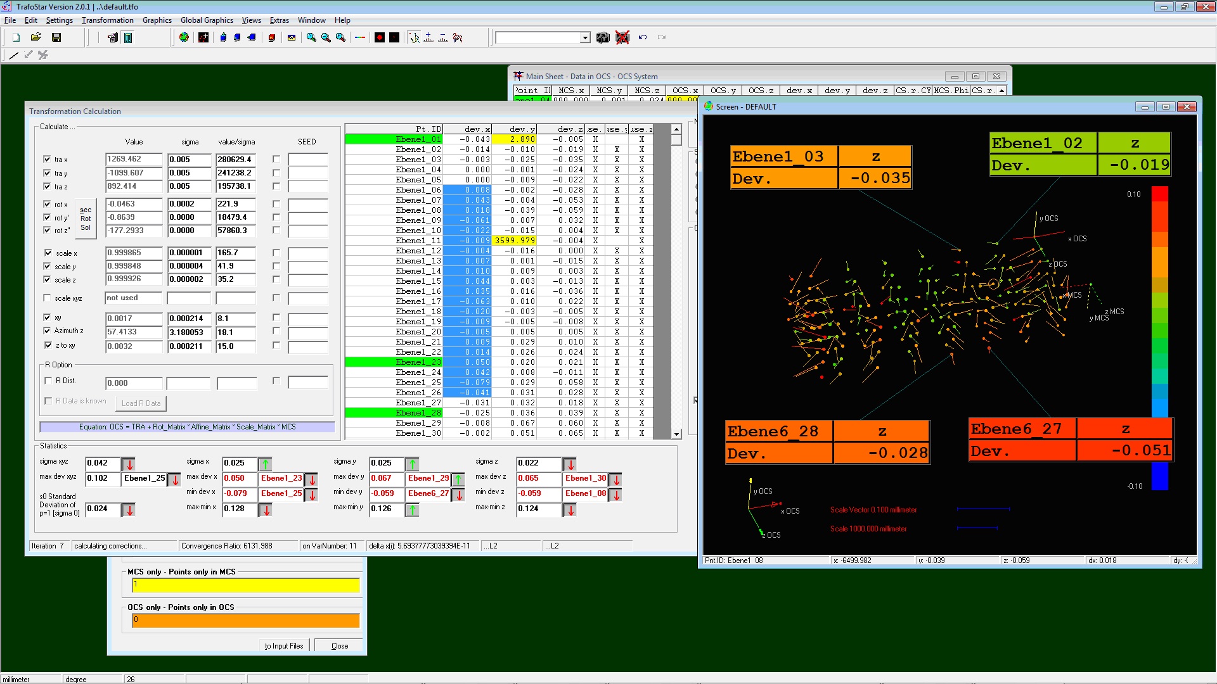Click the red arrow next to sigma xyz
1217x684 pixels.
coord(129,464)
